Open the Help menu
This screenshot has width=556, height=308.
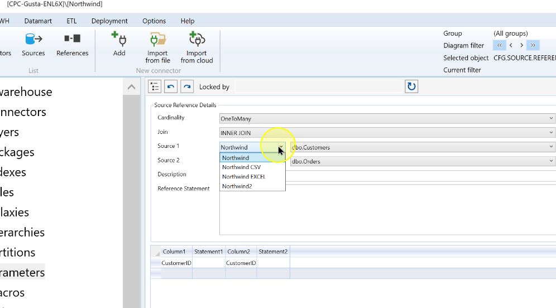(x=188, y=21)
